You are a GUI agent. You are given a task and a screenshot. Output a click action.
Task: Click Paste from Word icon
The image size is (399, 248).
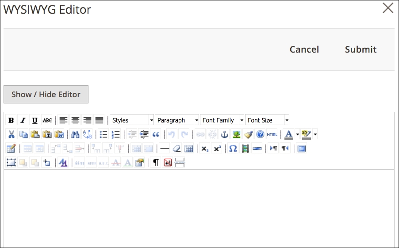pyautogui.click(x=59, y=134)
